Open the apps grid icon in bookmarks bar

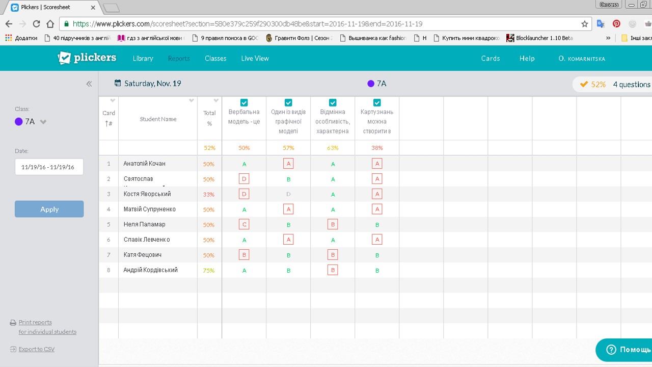[x=8, y=38]
